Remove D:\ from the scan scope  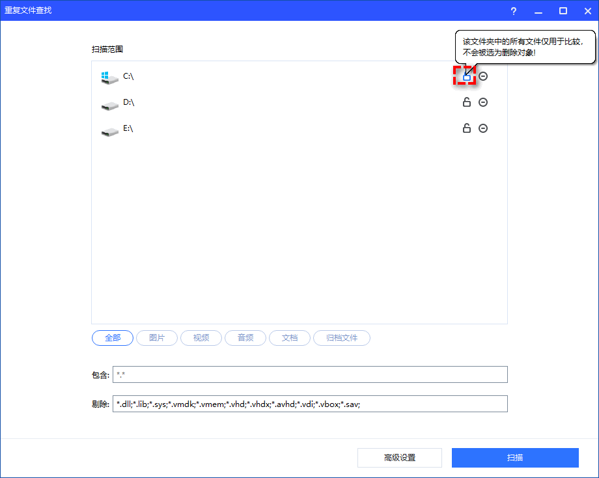(x=482, y=102)
